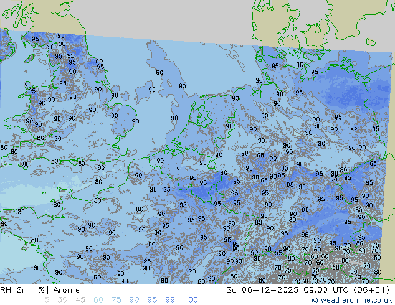Click the 'Sa 06-12-2025 09:00 UTC (06+51)' timestamp
Viewport: 395px width, 305px height.
pyautogui.click(x=308, y=290)
